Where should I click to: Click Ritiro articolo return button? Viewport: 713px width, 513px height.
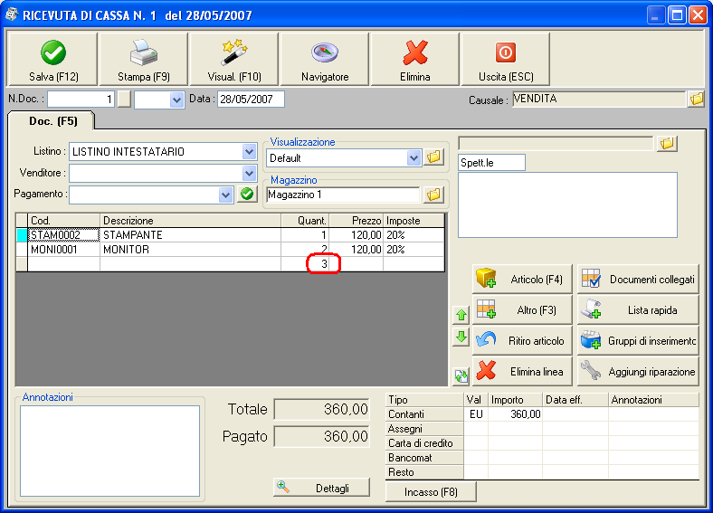tap(522, 340)
